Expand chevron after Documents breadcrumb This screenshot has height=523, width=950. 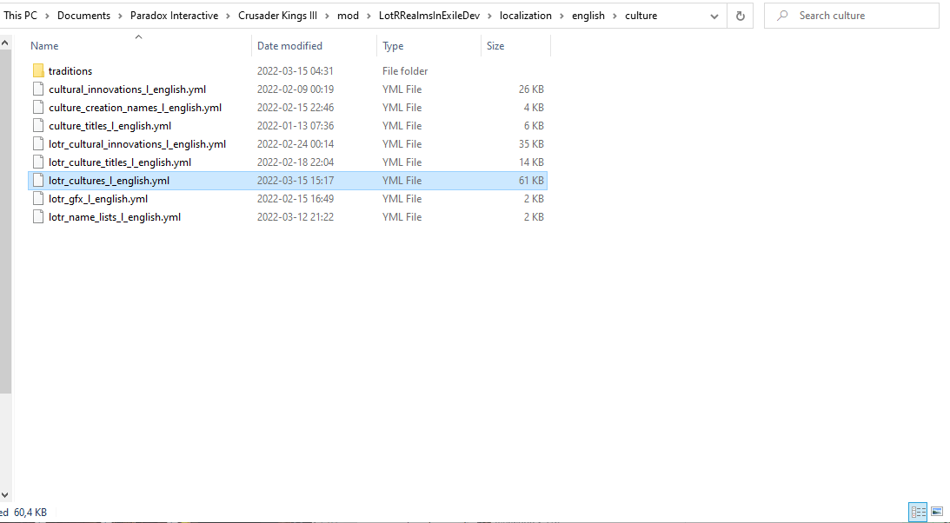[121, 16]
